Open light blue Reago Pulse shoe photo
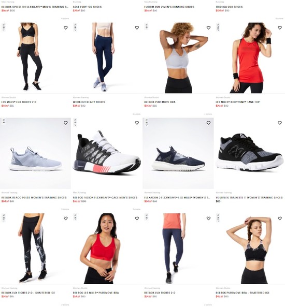This screenshot has height=307, width=285. (35, 153)
